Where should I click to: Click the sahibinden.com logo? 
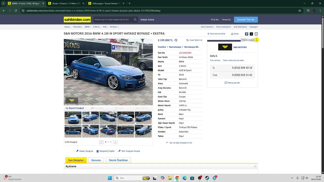(77, 19)
